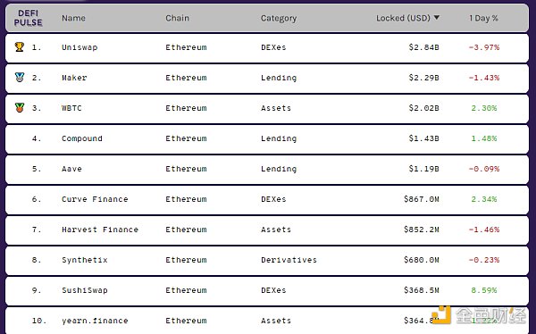Sort by the 1 Day % column header

tap(483, 18)
